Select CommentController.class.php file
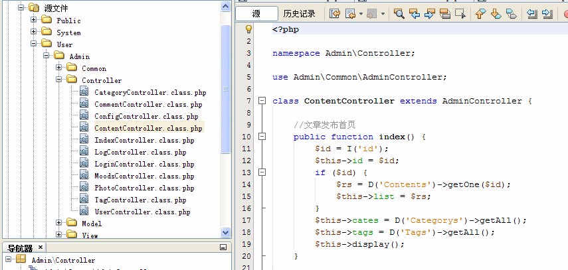 tap(148, 104)
